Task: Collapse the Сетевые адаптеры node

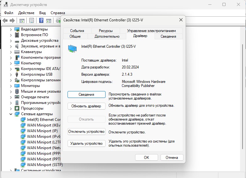Action: (x=11, y=114)
